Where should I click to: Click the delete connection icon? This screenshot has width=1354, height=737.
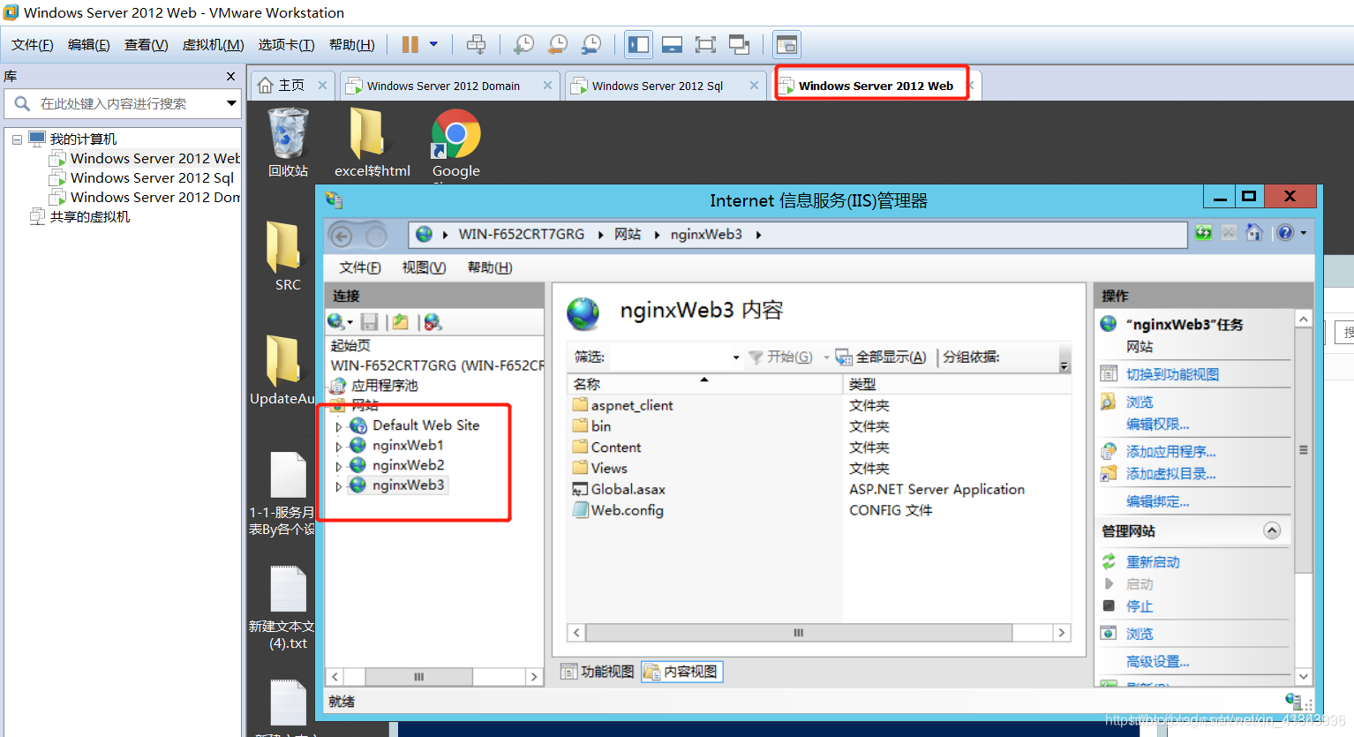click(x=433, y=322)
